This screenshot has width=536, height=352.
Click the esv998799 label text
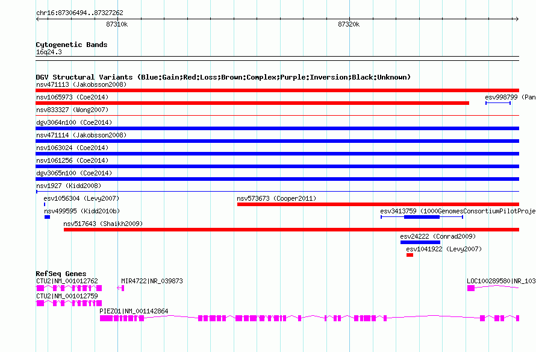[x=510, y=97]
